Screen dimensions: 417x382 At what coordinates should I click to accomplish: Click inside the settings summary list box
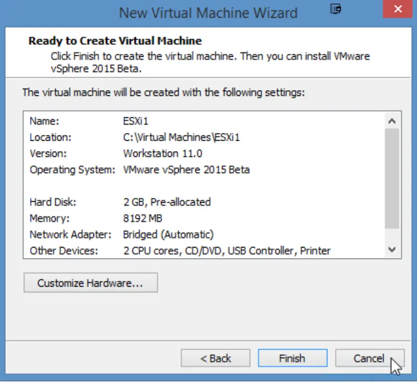click(208, 185)
